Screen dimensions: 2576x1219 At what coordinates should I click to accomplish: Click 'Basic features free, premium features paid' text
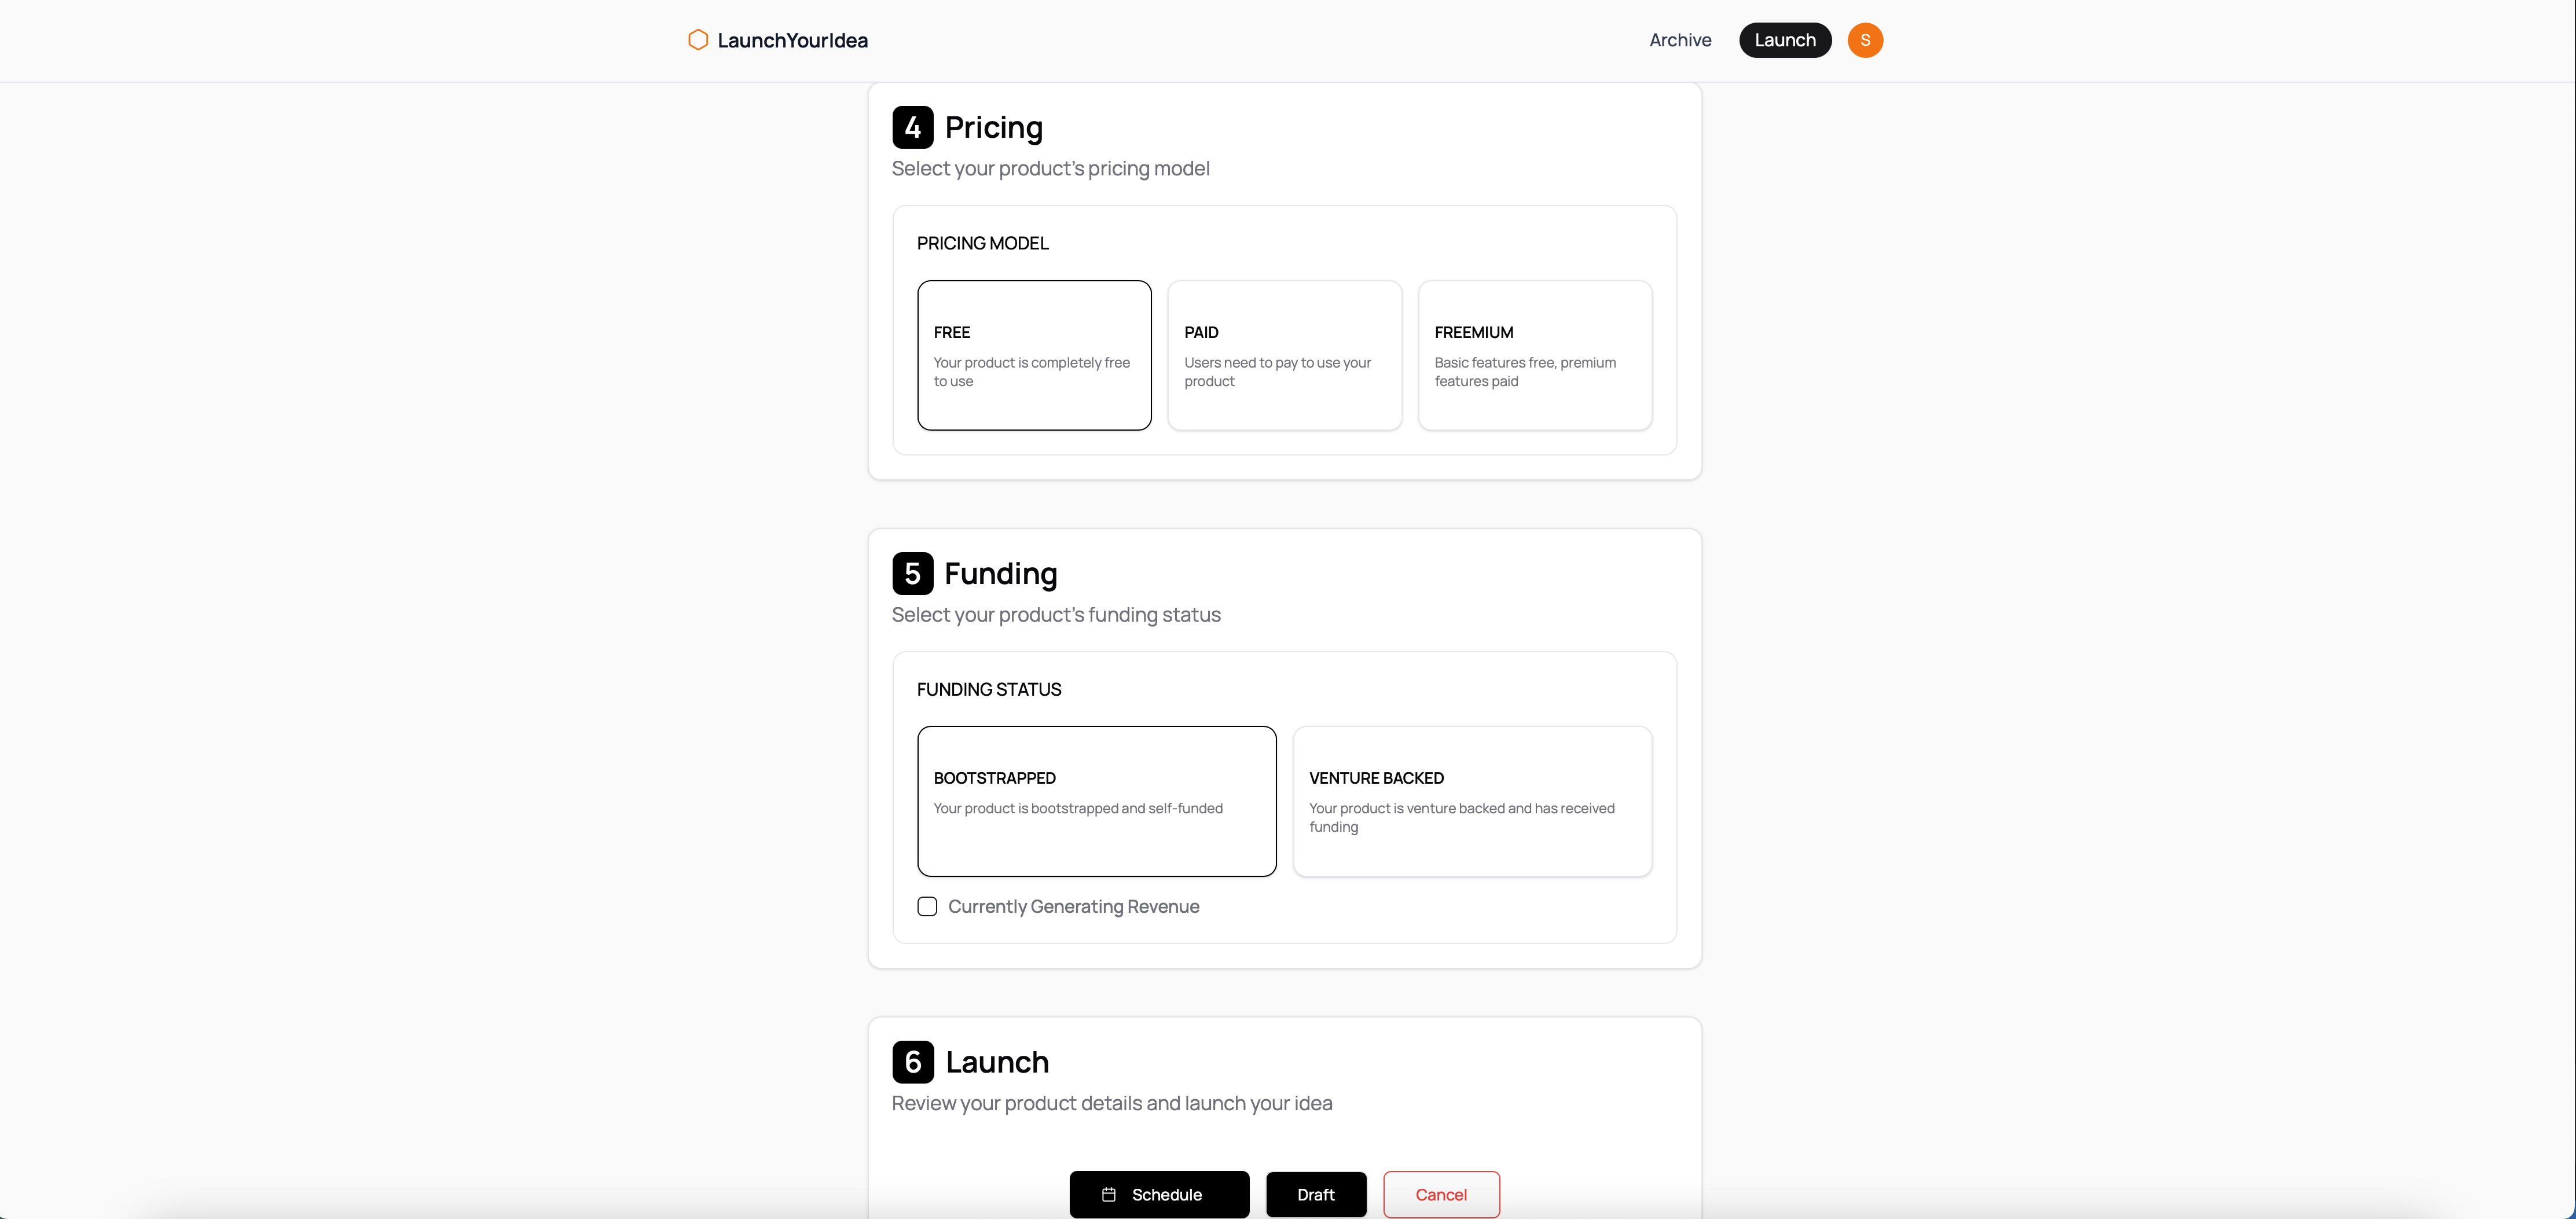(x=1525, y=372)
